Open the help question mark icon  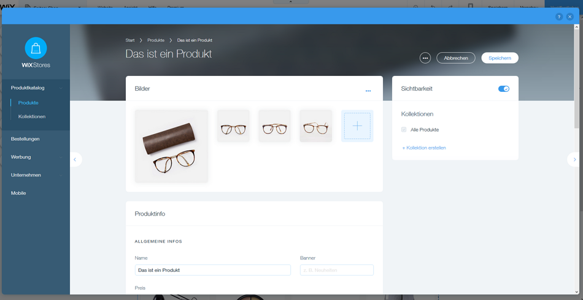(x=558, y=17)
